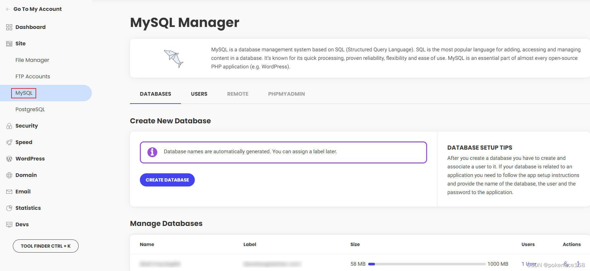
Task: Click the Email envelope icon
Action: (9, 192)
